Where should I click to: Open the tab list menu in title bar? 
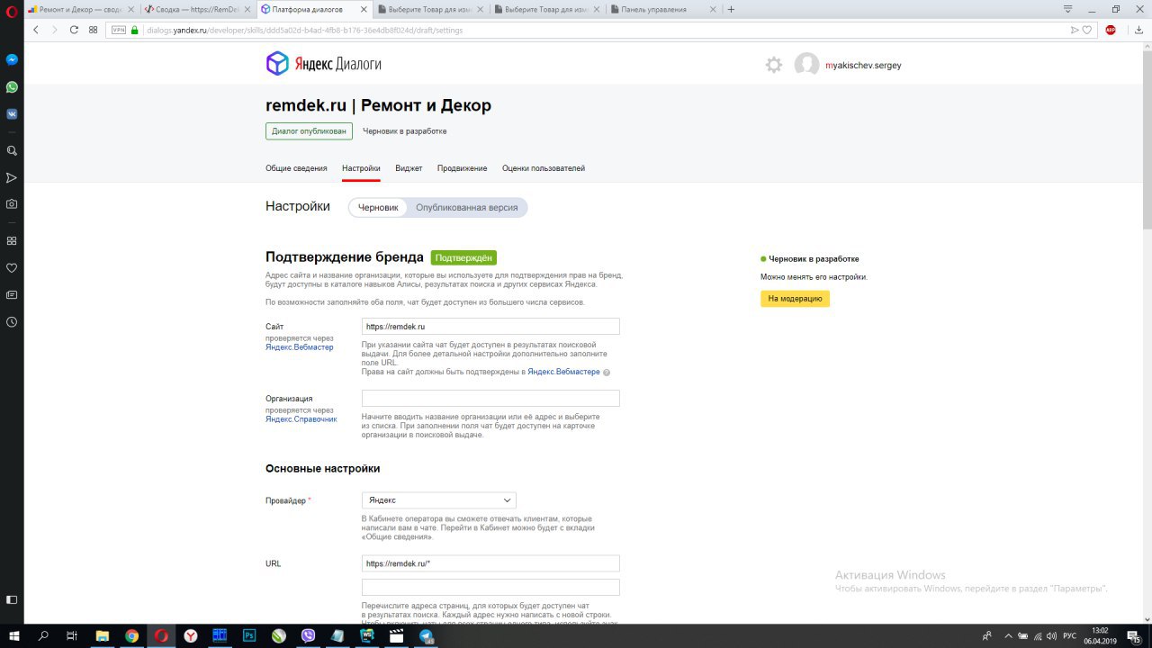1067,9
